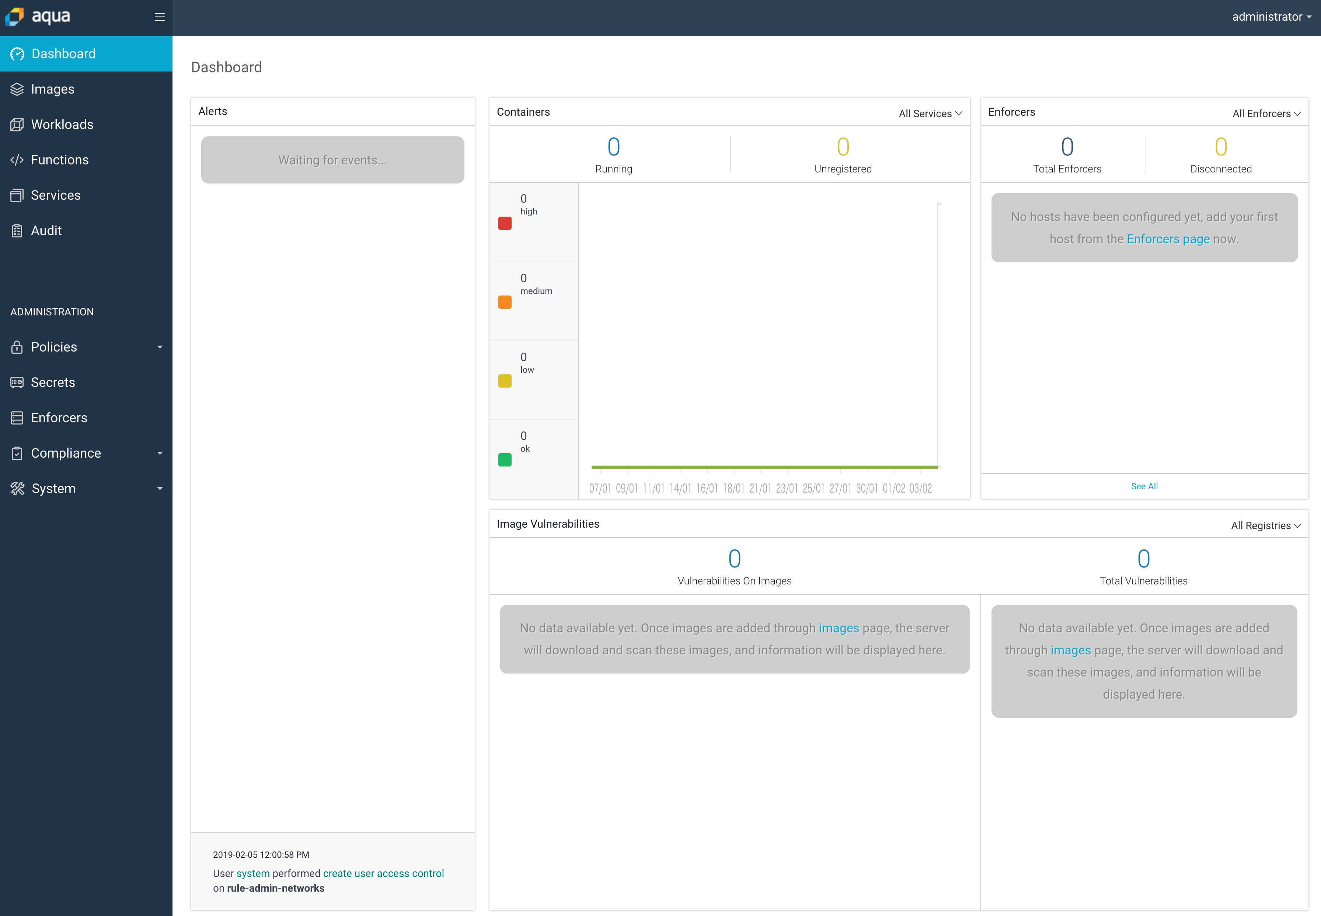Open the Services page
This screenshot has width=1321, height=916.
click(55, 195)
